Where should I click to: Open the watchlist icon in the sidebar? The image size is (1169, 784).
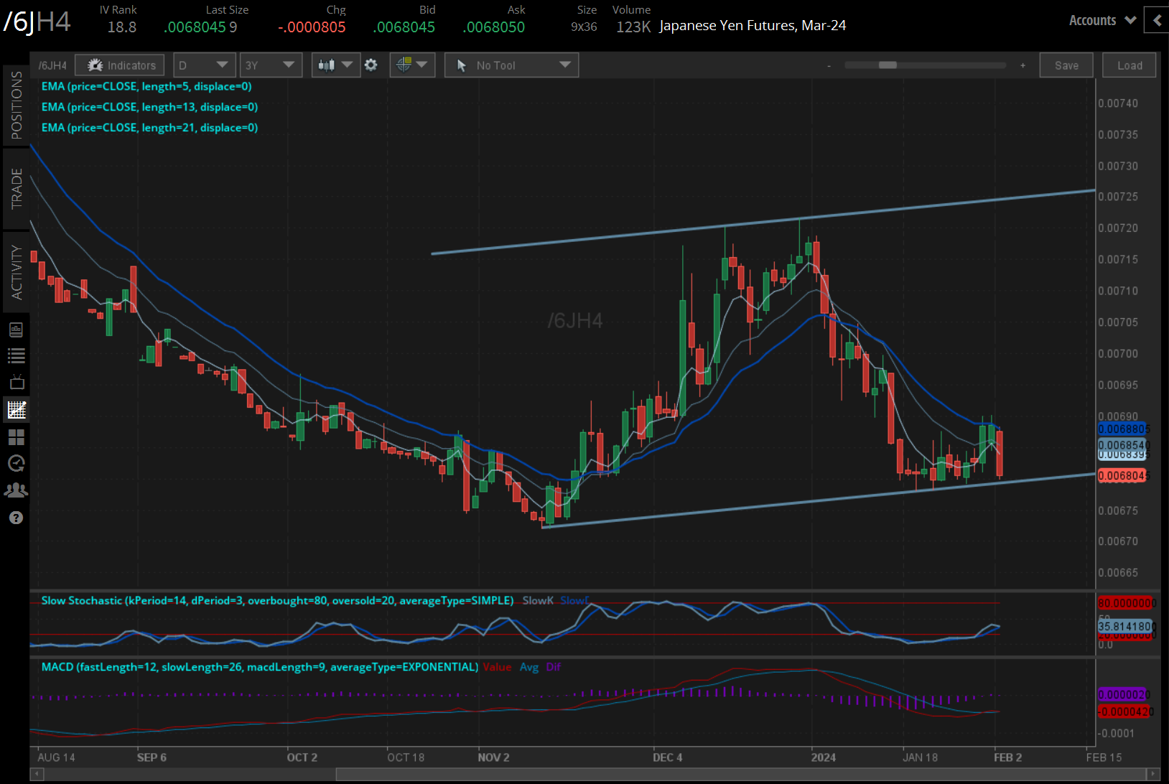point(16,355)
